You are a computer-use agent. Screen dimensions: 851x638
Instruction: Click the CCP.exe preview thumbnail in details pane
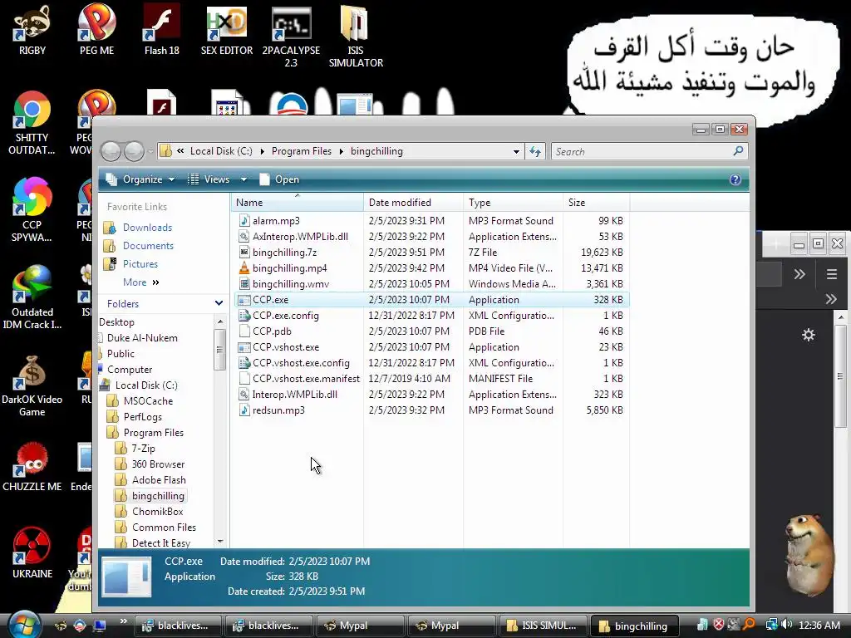pos(126,577)
